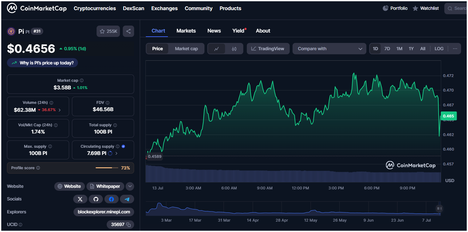
Task: Open the DexScan menu
Action: tap(133, 9)
